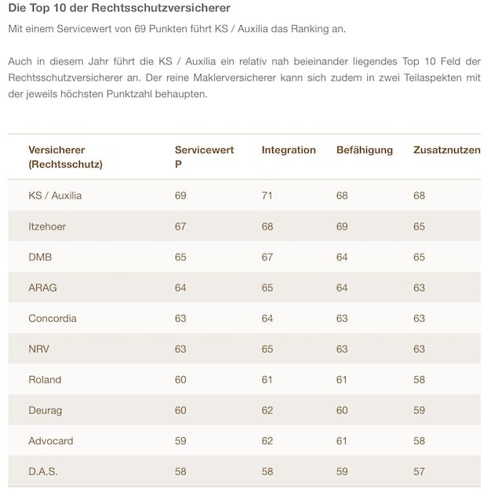Select the Advocard row name
Image resolution: width=487 pixels, height=492 pixels.
click(x=51, y=440)
